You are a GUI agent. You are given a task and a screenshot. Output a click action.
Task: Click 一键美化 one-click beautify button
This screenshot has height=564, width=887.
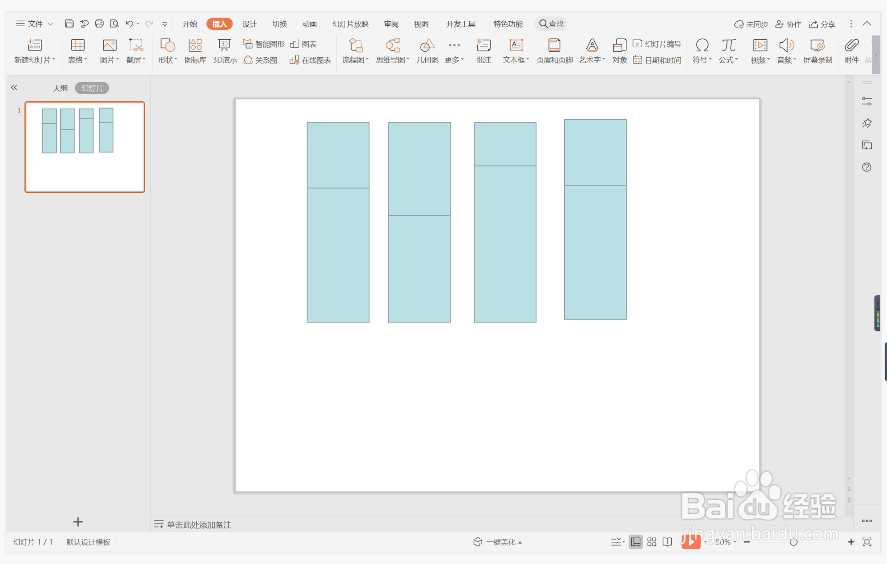click(498, 542)
